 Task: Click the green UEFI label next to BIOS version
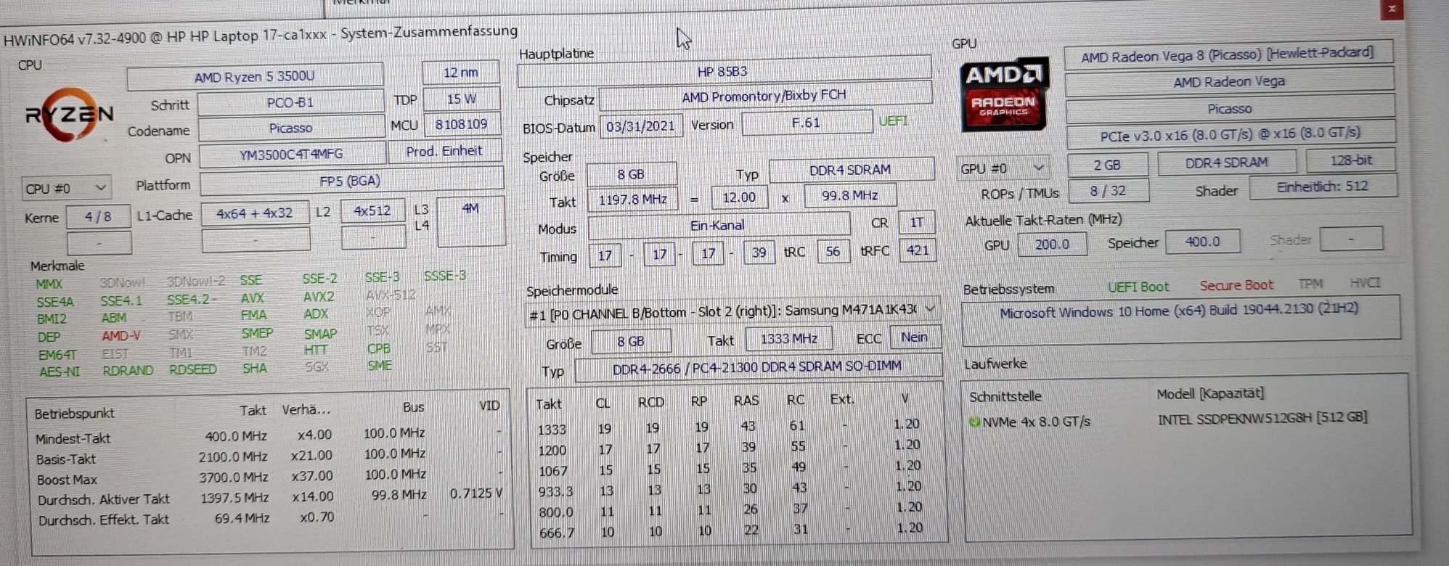893,120
